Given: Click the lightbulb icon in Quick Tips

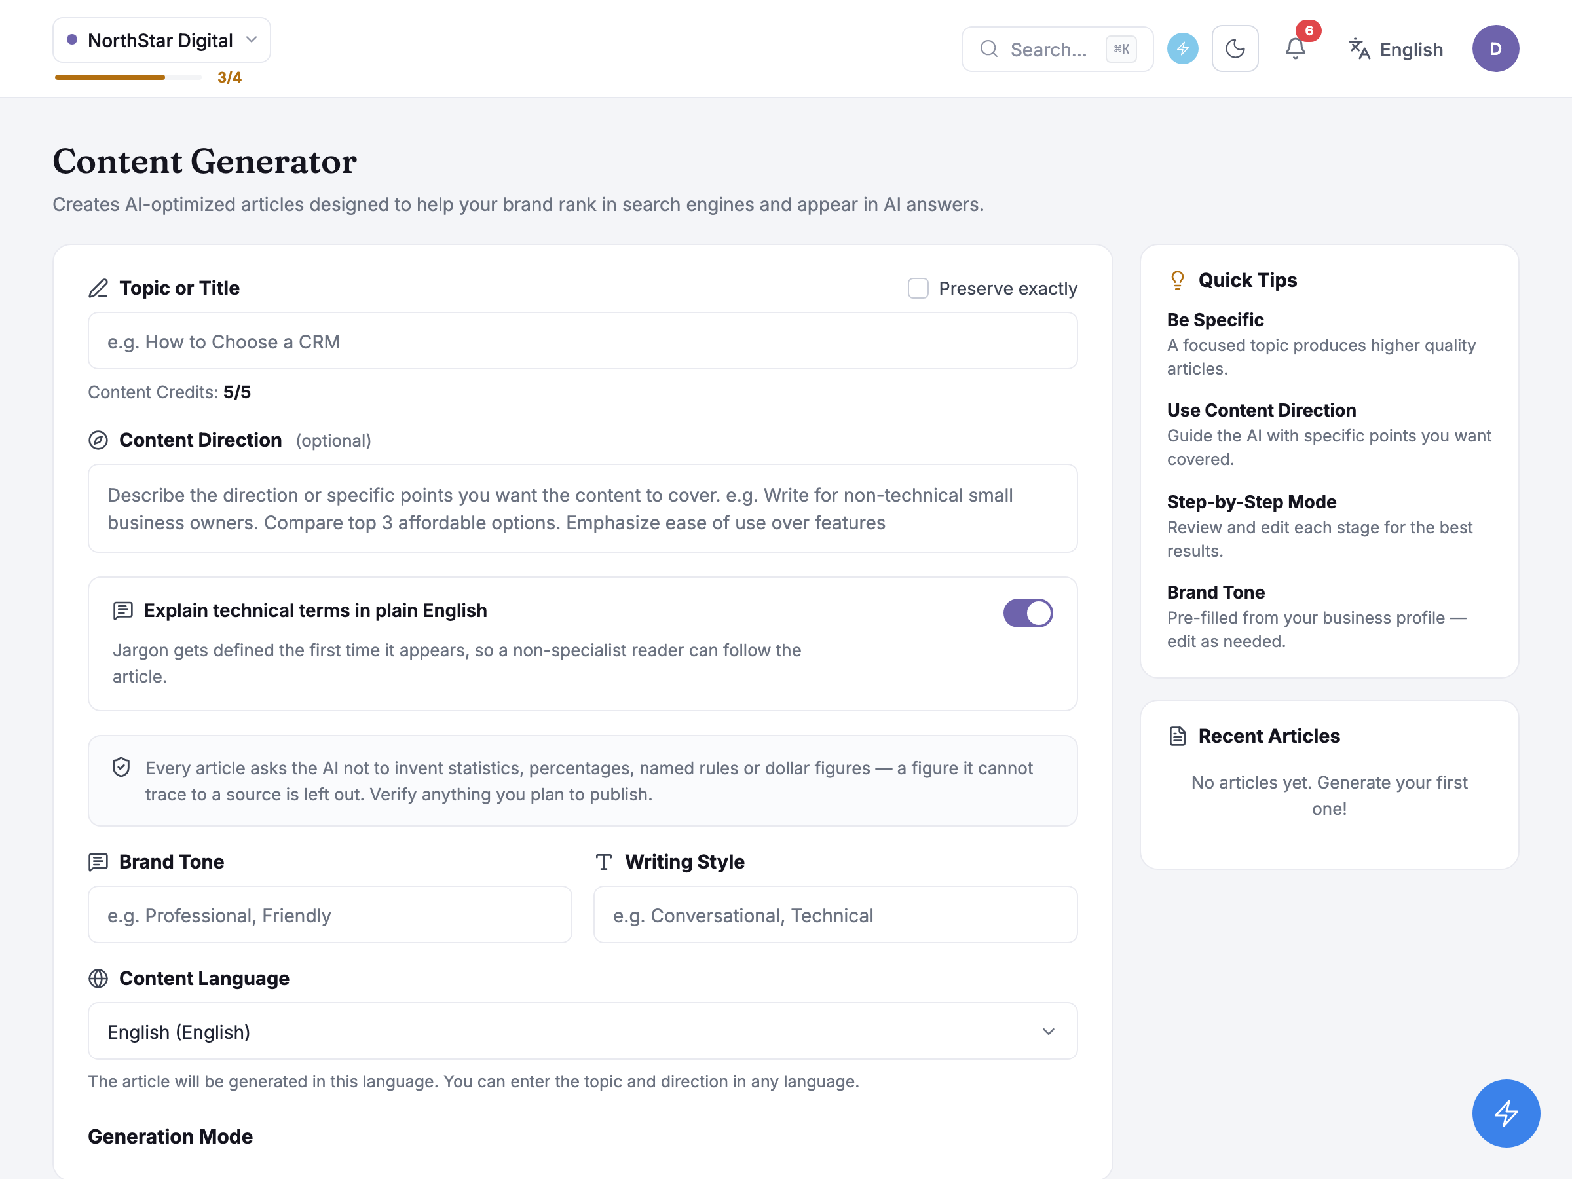Looking at the screenshot, I should (1177, 280).
